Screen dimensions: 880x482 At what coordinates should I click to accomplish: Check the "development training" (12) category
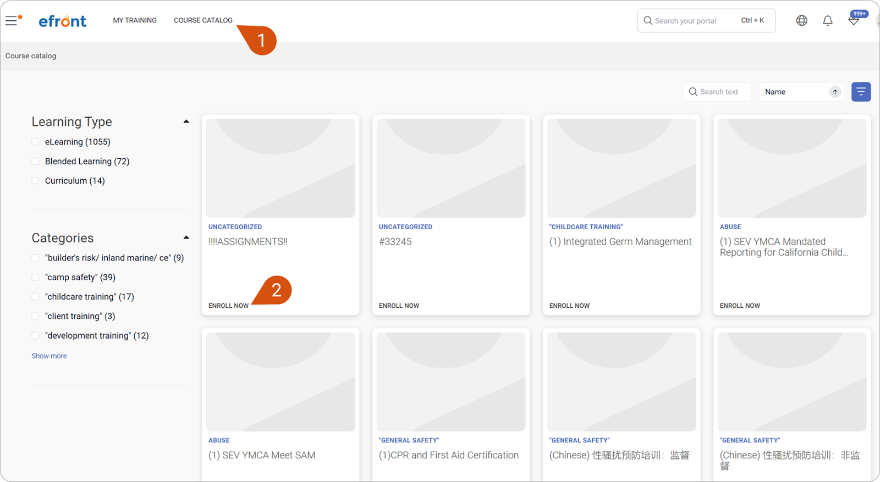pyautogui.click(x=35, y=336)
